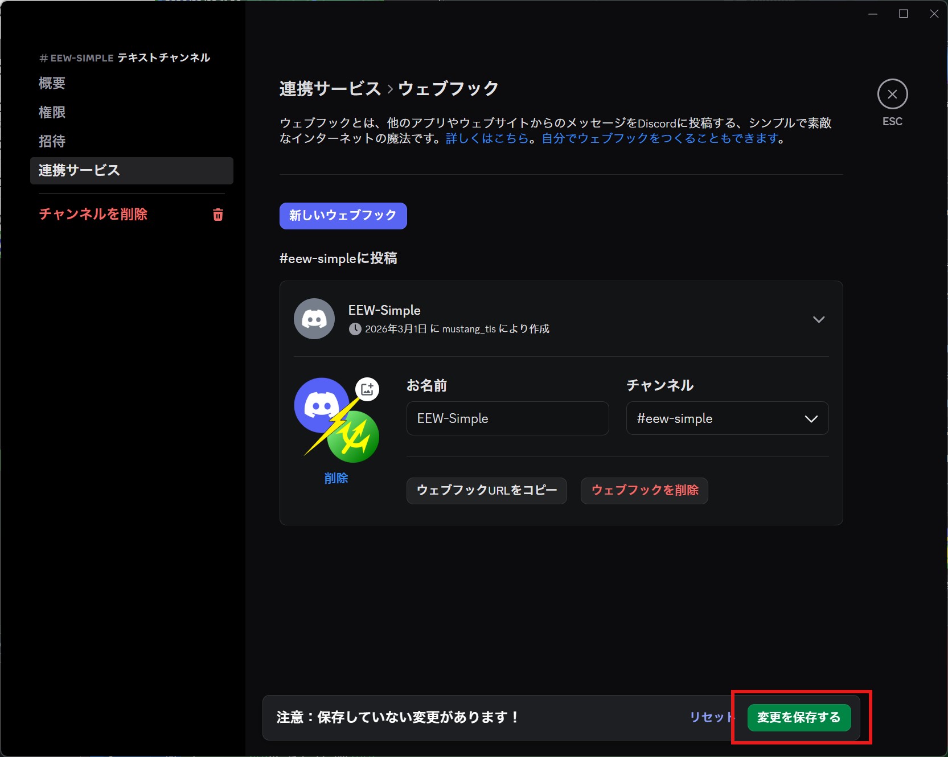Viewport: 948px width, 757px height.
Task: Open the 権限 settings section
Action: tap(51, 112)
